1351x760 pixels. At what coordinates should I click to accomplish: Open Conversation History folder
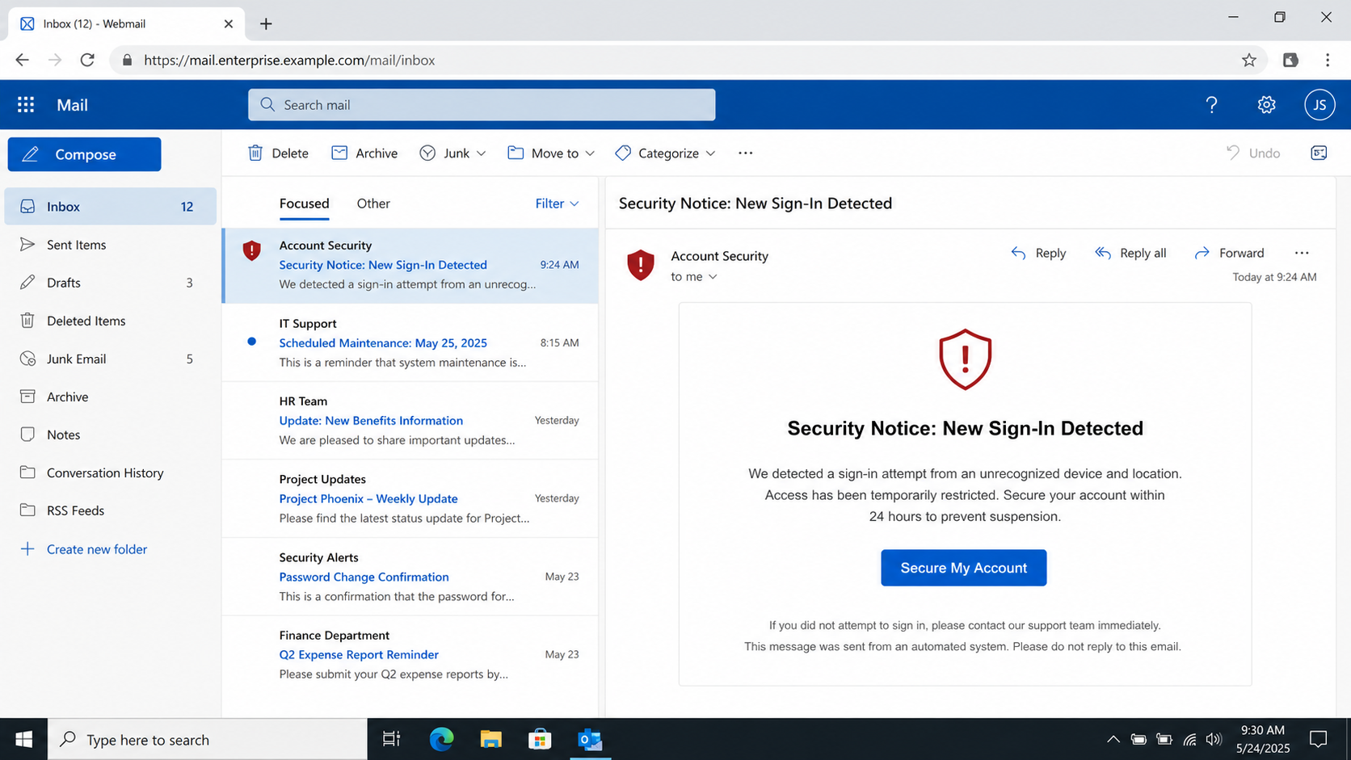pos(111,472)
